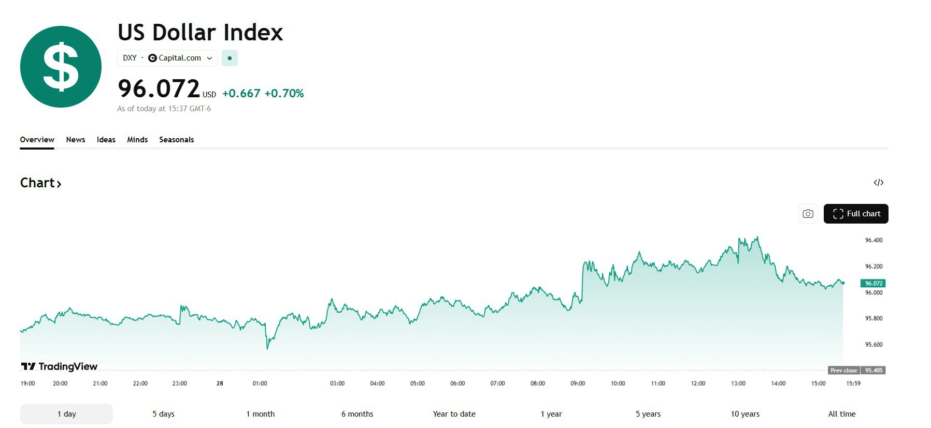Click the TradingView logo on chart
Image resolution: width=931 pixels, height=428 pixels.
click(x=59, y=366)
